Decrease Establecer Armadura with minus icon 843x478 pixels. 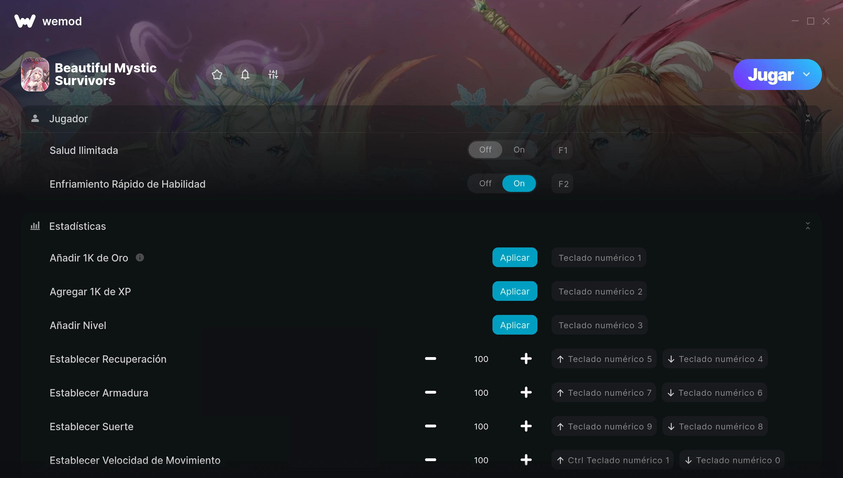pos(430,393)
